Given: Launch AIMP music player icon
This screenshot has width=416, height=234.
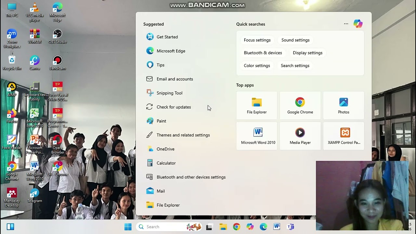Looking at the screenshot, I should point(12,89).
